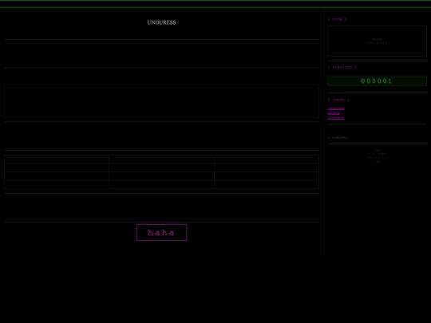431x323 pixels.
Task: Click the '[ links ]' heading
Action: (338, 100)
